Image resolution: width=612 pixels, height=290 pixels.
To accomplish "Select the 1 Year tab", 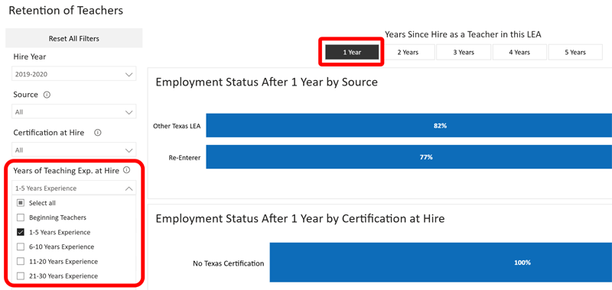I will [x=352, y=52].
